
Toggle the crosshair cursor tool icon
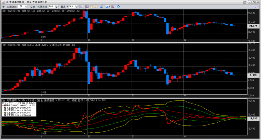[x=81, y=7]
